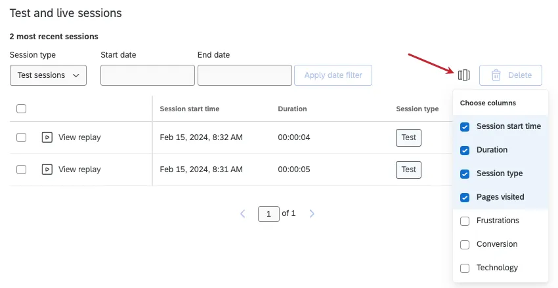Uncheck Duration column option

[x=465, y=151]
